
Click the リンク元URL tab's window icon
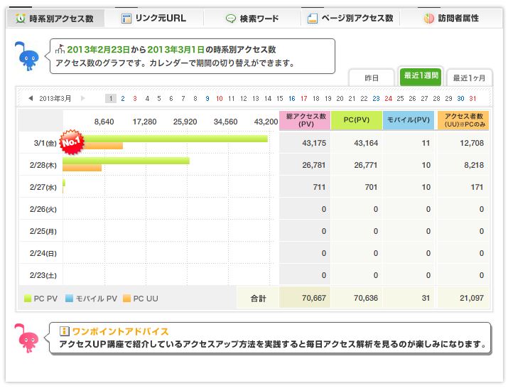tap(126, 18)
